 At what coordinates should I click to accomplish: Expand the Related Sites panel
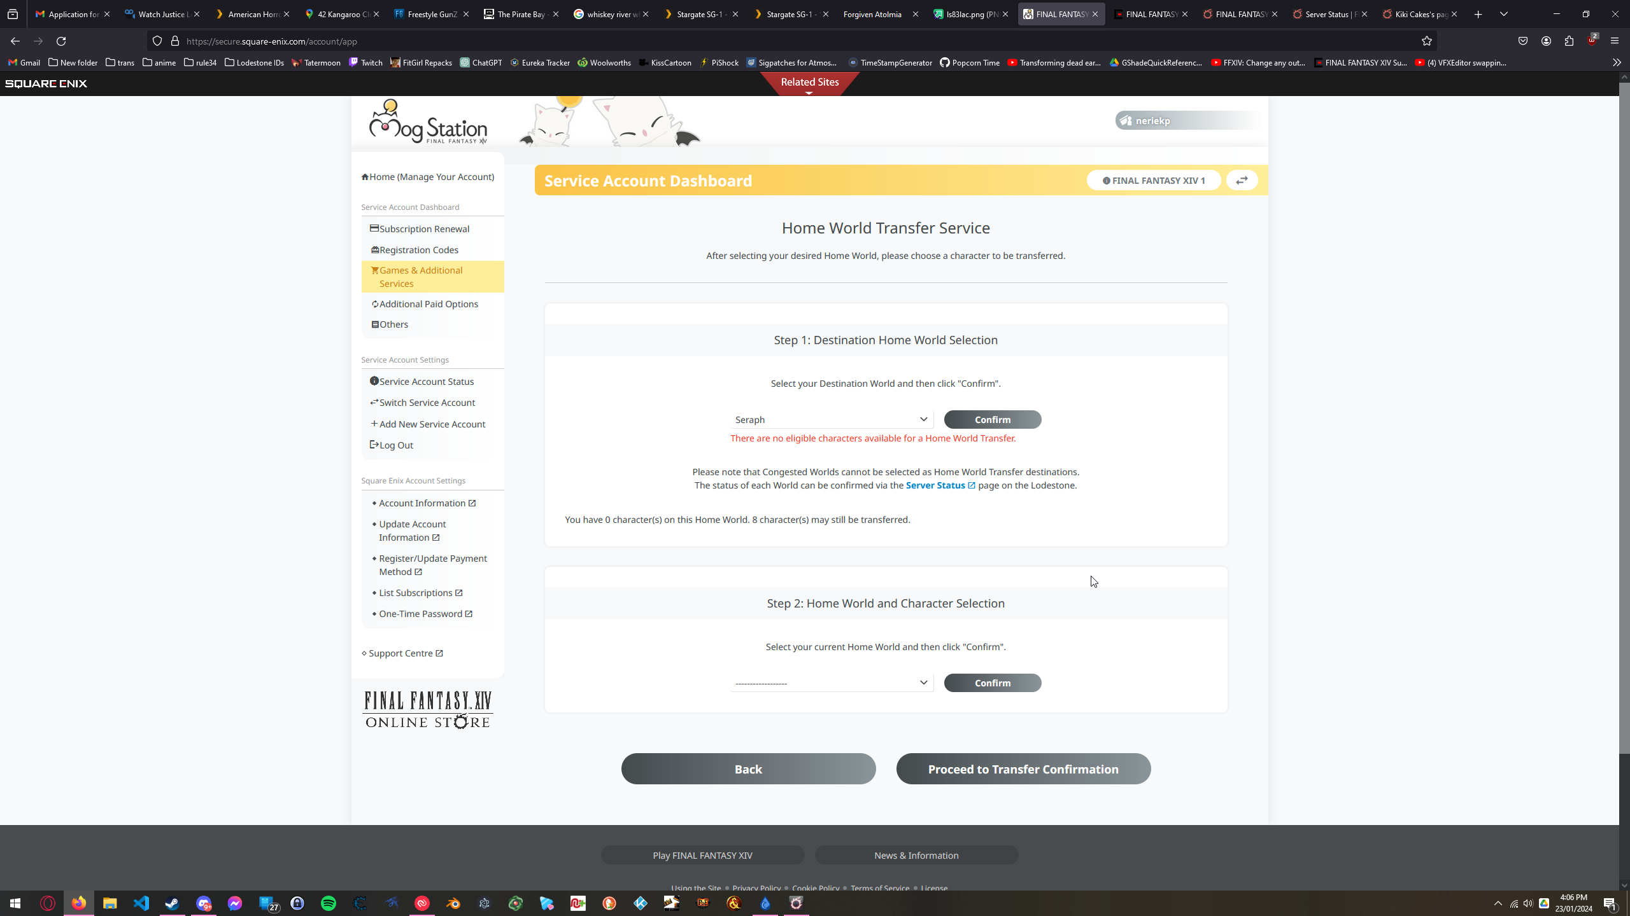click(810, 83)
